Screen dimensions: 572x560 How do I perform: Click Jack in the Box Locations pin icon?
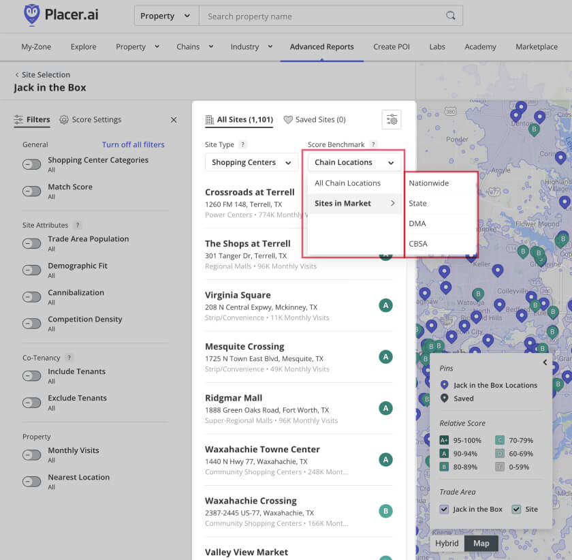[444, 385]
